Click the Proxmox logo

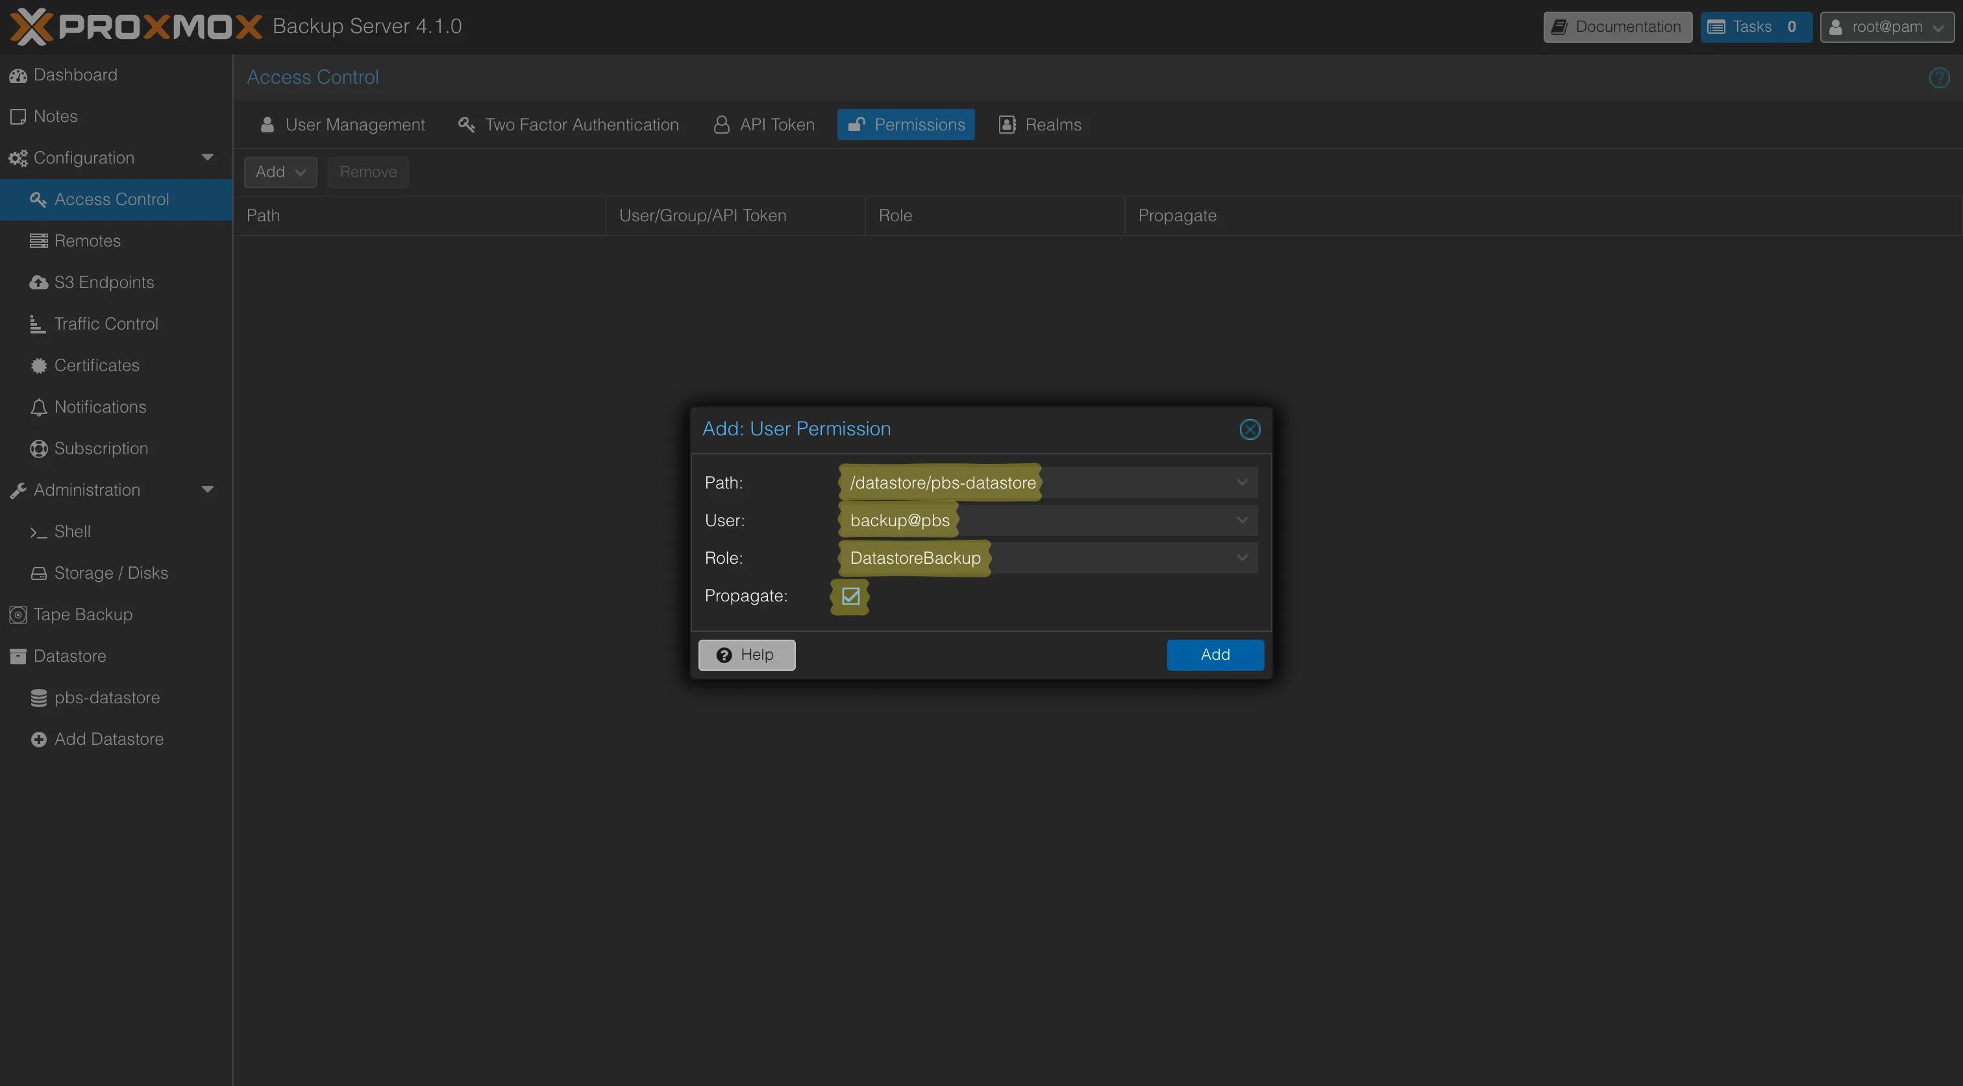pos(136,26)
